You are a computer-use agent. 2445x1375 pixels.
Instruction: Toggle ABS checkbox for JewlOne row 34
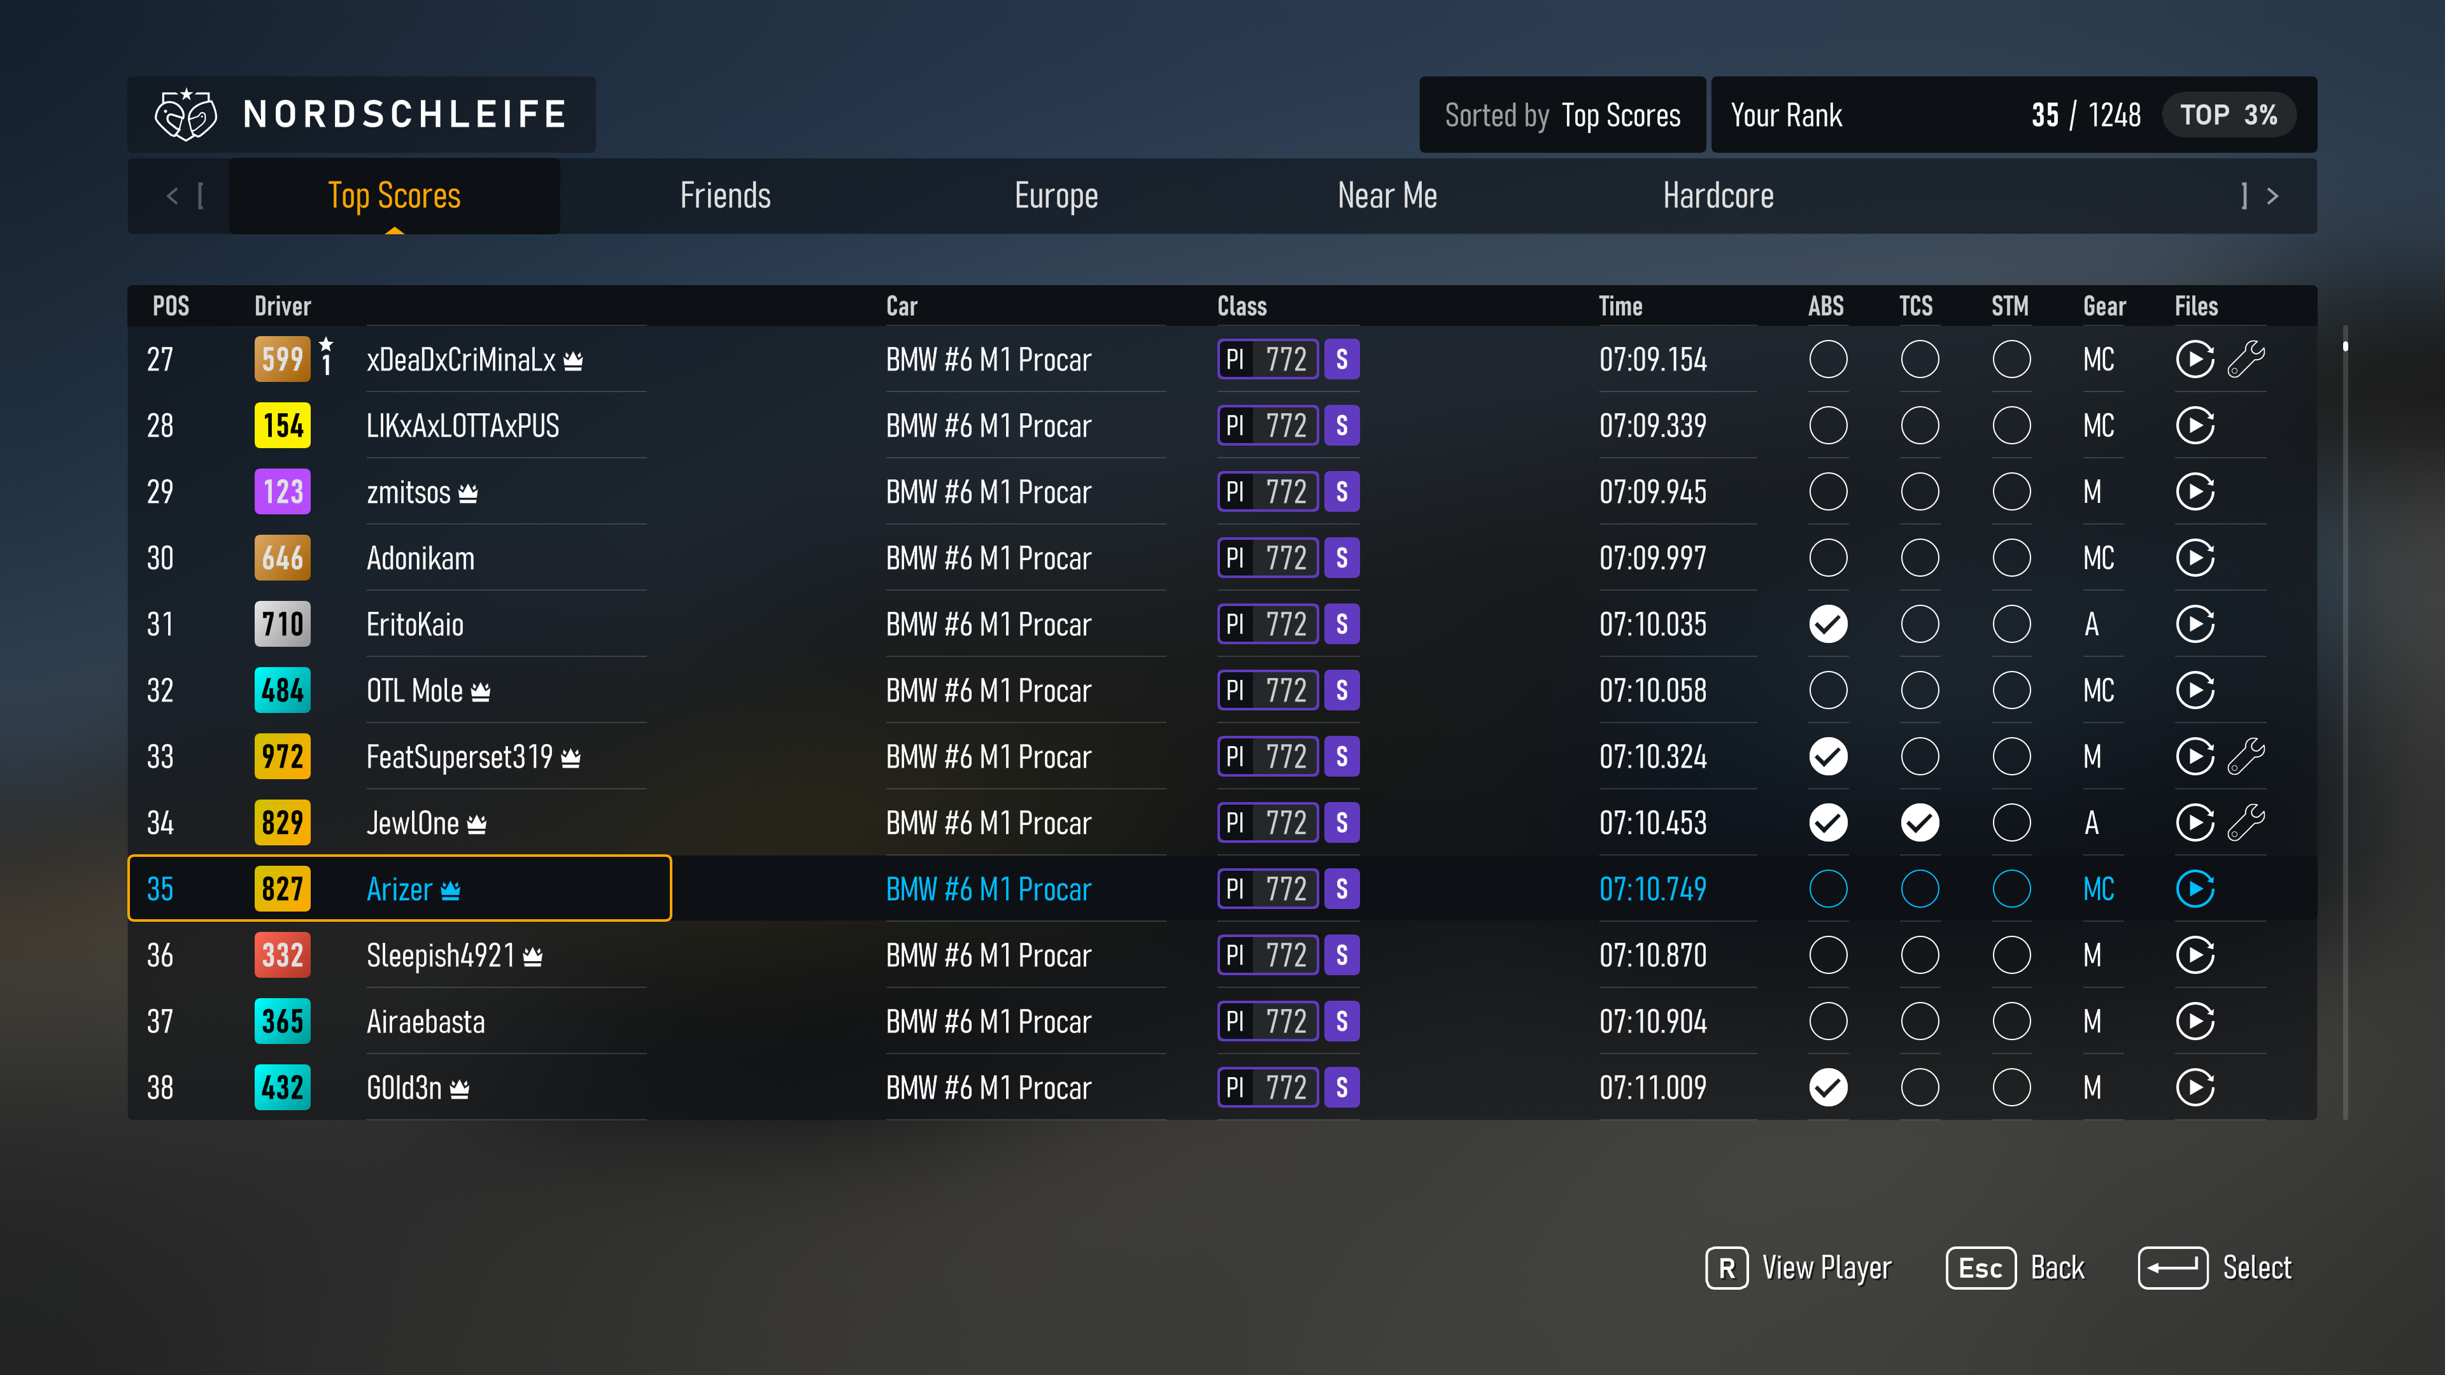[1827, 822]
